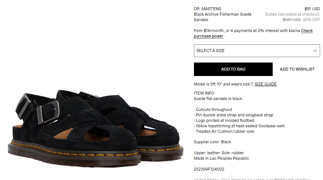Click the Duties calculated at checkout note

point(292,15)
